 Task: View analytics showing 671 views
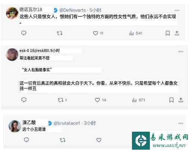139,100
